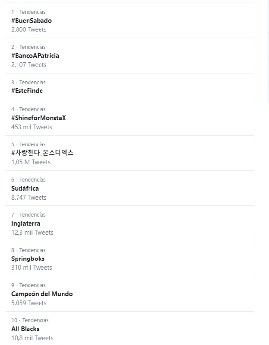Open the Inglaterra trending topic

(x=25, y=224)
